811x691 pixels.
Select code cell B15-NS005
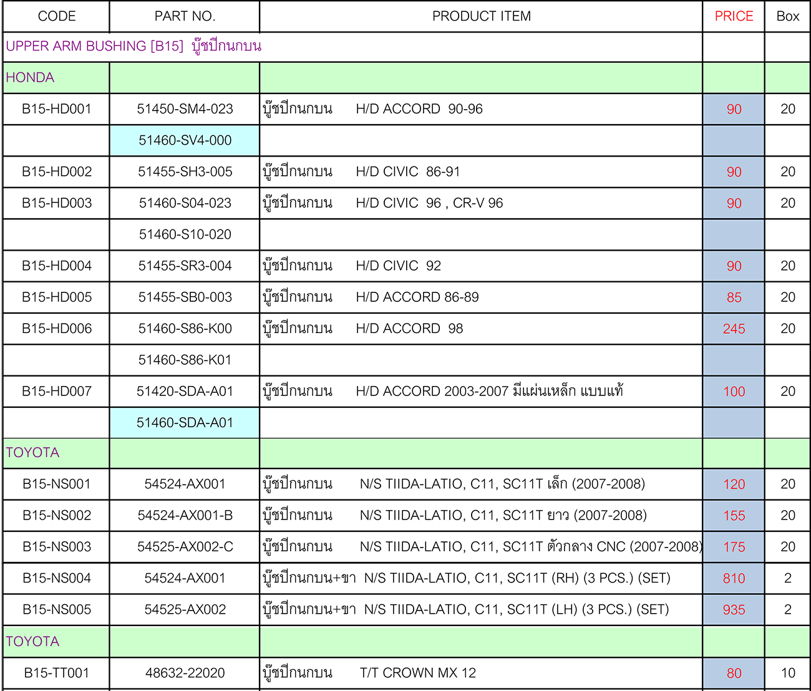point(57,609)
